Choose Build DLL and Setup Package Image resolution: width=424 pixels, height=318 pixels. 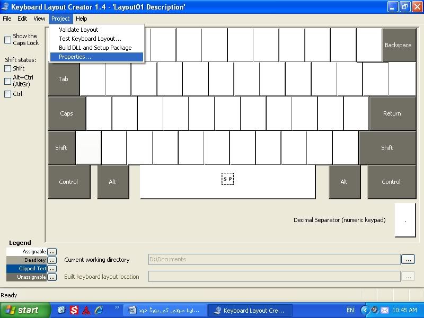(x=96, y=48)
